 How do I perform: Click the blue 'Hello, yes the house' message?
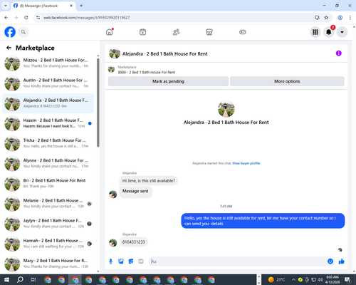tap(263, 221)
